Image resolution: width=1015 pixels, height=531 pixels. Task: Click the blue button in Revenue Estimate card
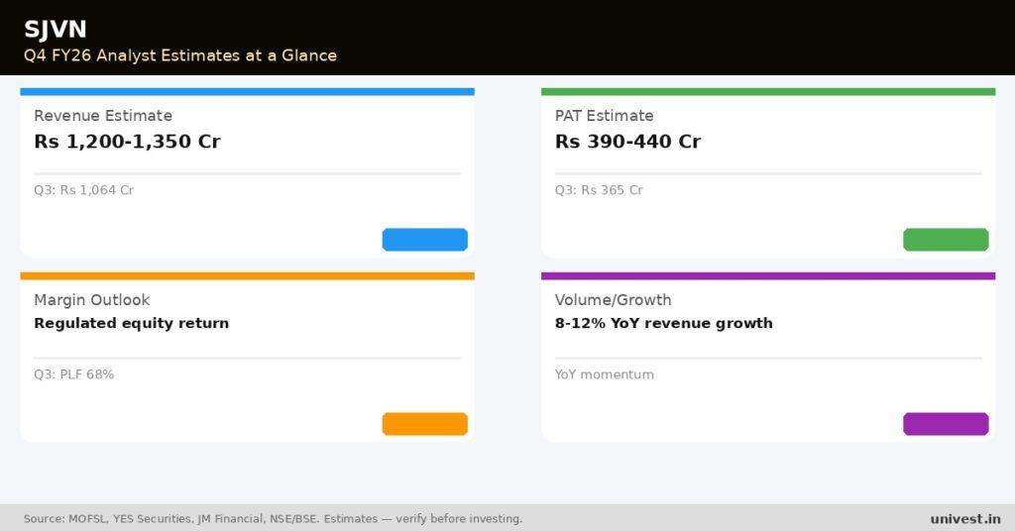coord(424,240)
